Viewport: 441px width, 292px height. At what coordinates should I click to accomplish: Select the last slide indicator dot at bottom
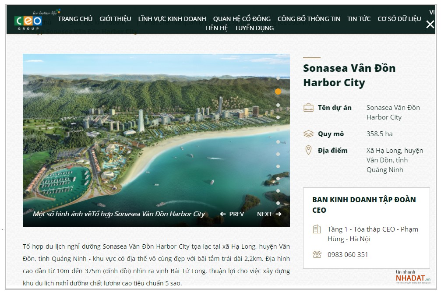click(x=278, y=203)
